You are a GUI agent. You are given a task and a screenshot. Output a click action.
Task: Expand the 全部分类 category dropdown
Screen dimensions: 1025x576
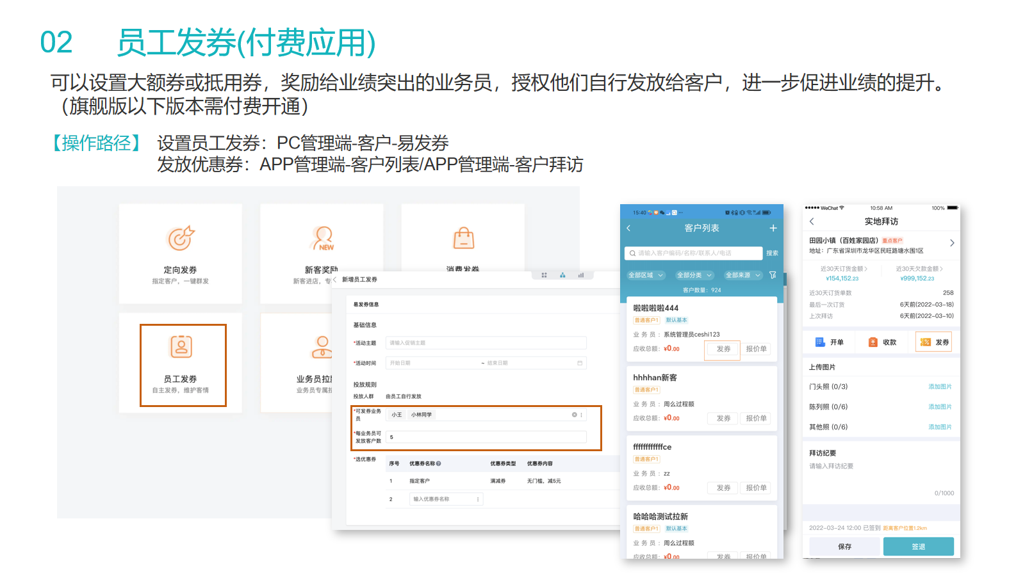[694, 275]
